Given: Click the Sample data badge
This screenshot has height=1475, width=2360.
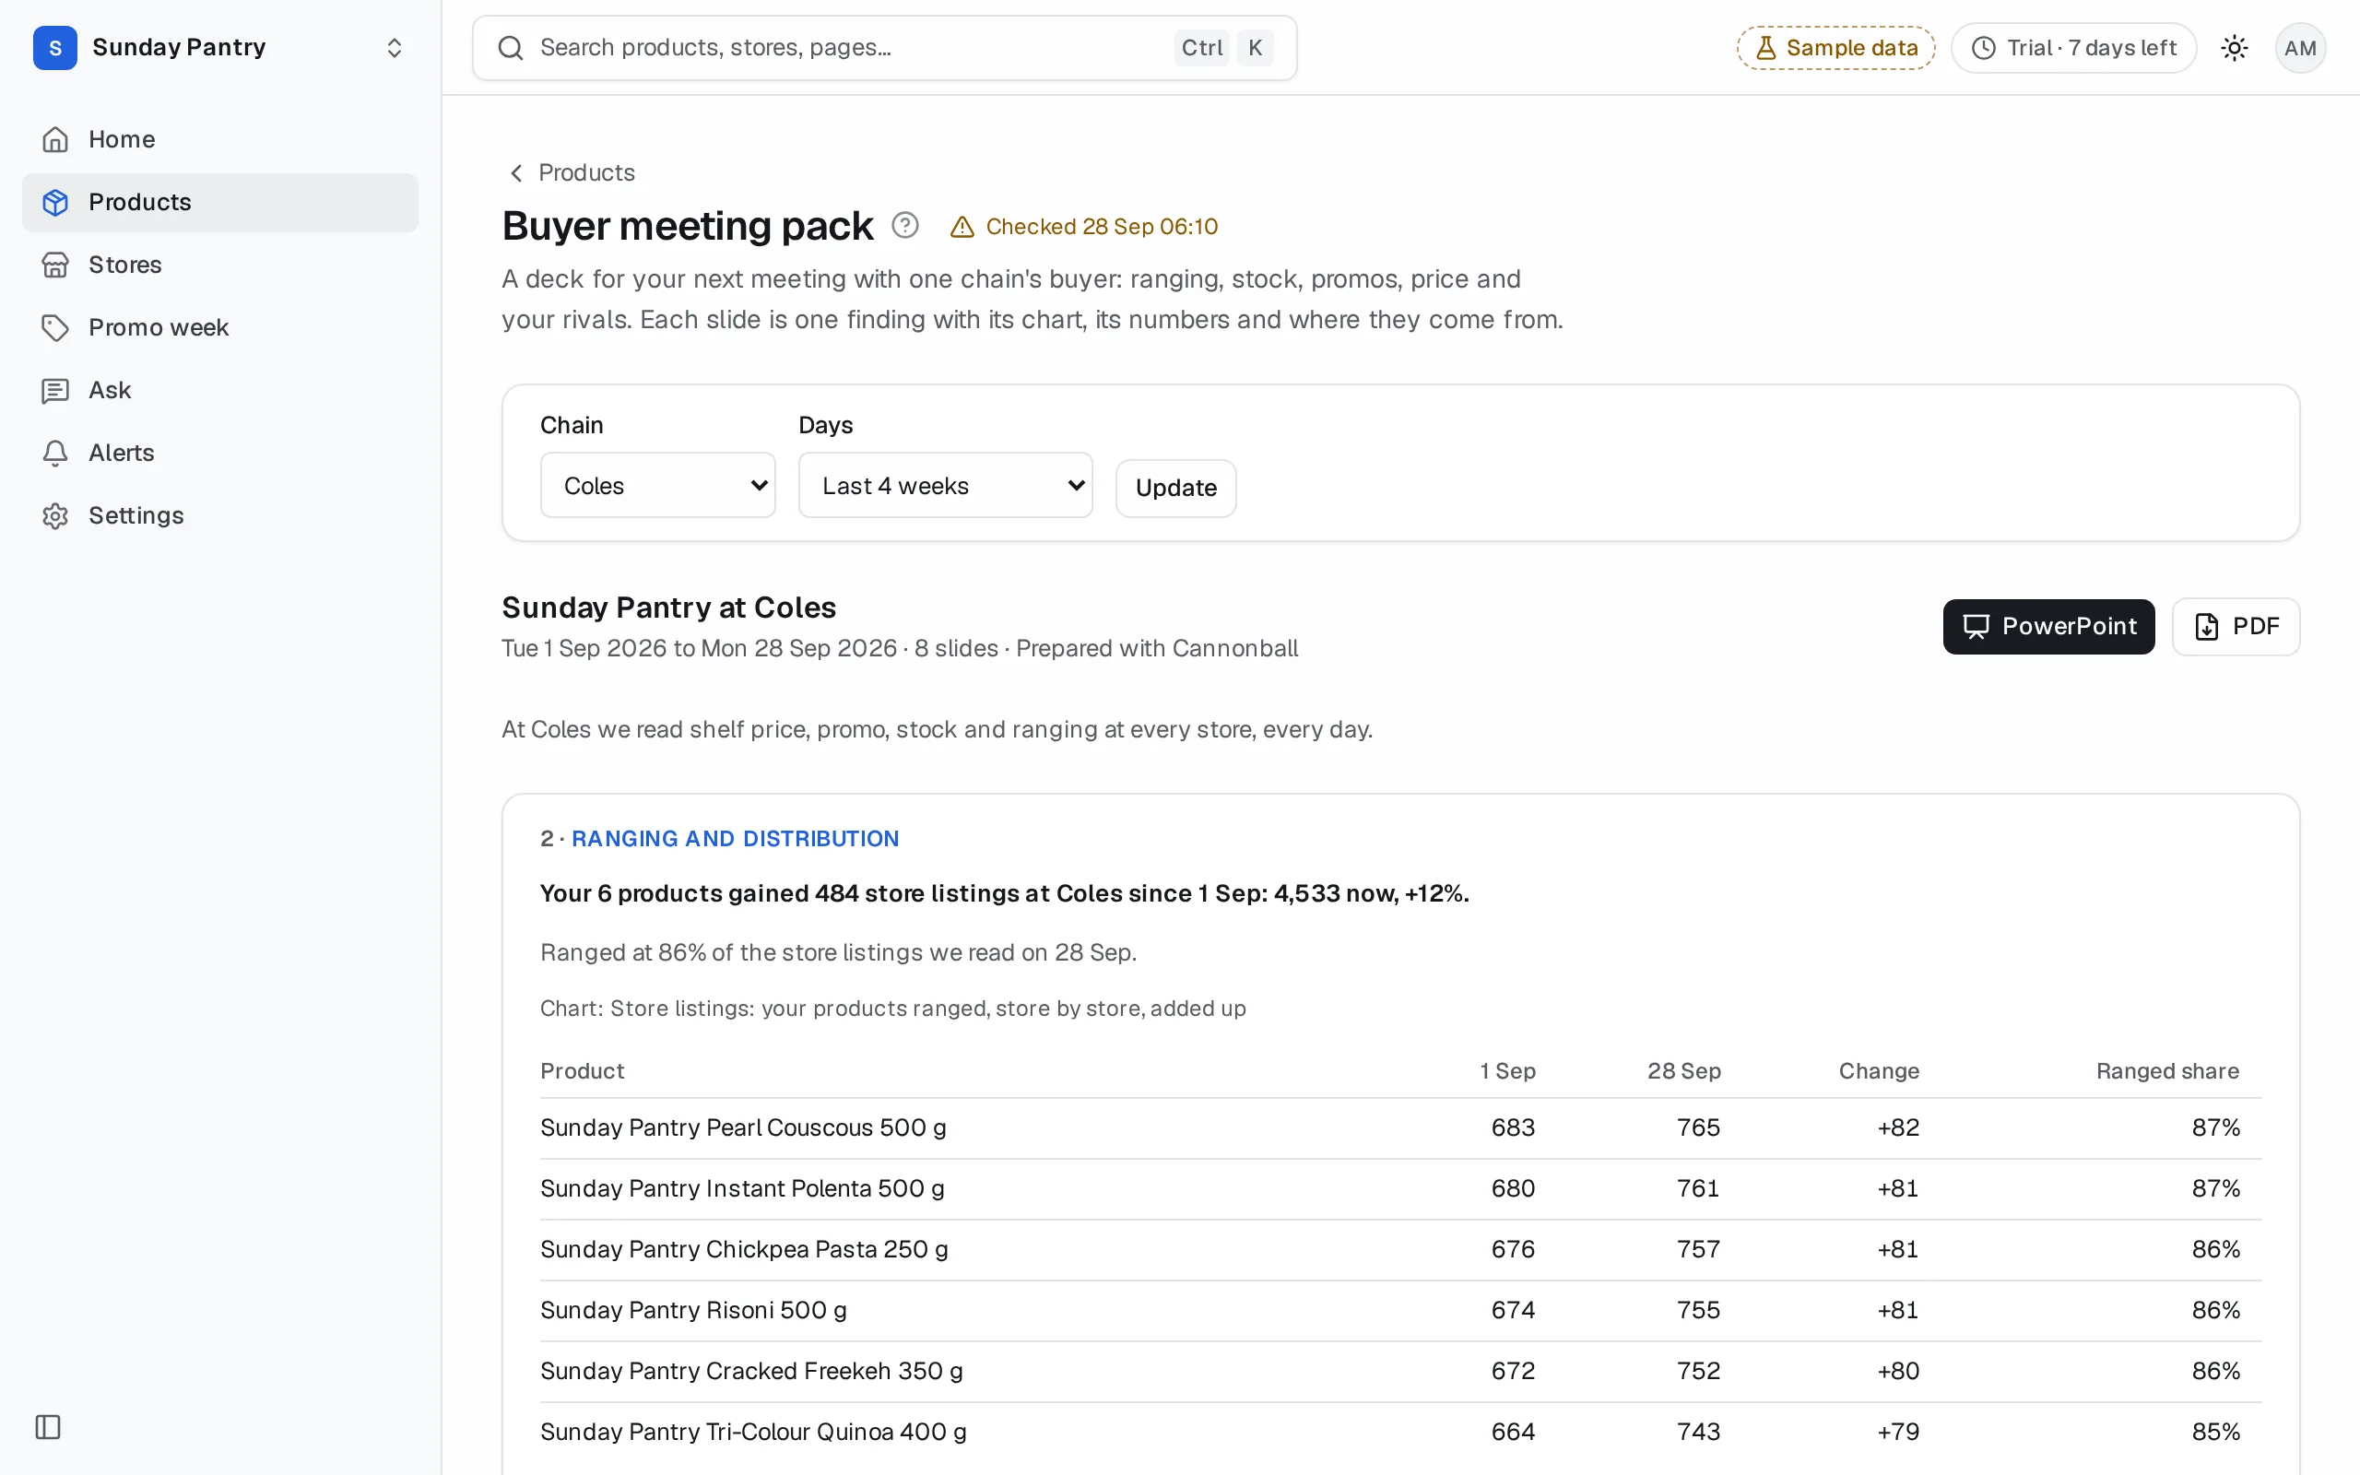Looking at the screenshot, I should (x=1835, y=48).
